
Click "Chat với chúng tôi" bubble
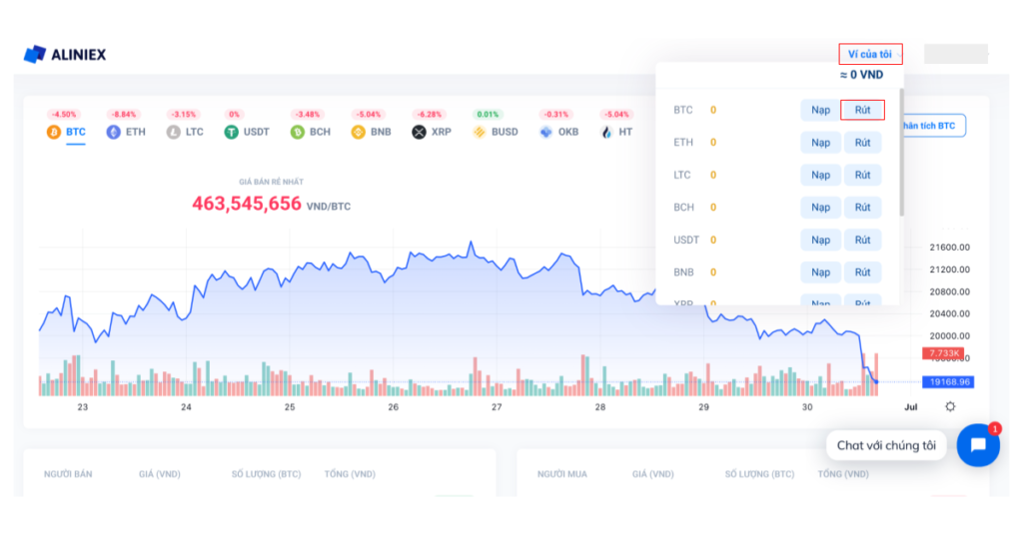tap(886, 445)
